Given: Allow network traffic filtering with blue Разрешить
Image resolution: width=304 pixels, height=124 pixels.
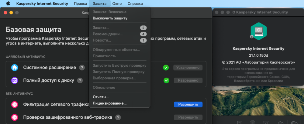Looking at the screenshot, I should click(188, 105).
